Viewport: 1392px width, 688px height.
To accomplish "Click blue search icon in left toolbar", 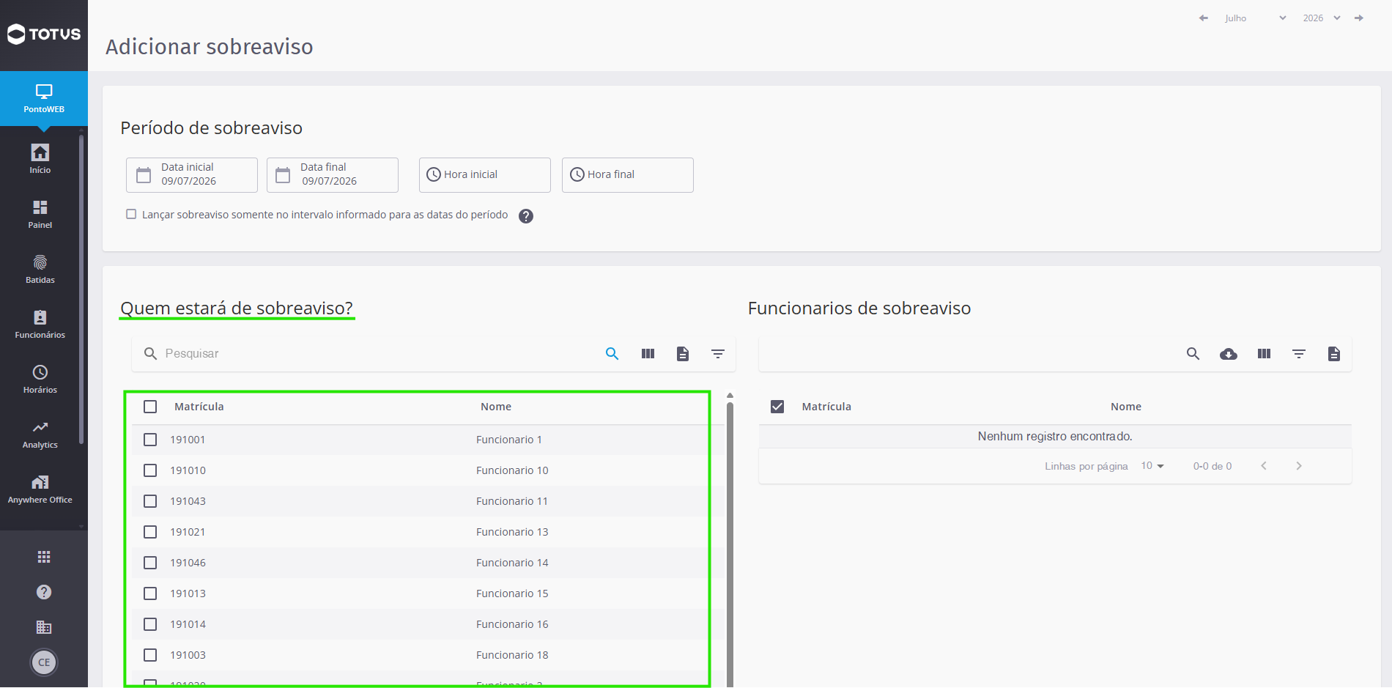I will pos(612,354).
